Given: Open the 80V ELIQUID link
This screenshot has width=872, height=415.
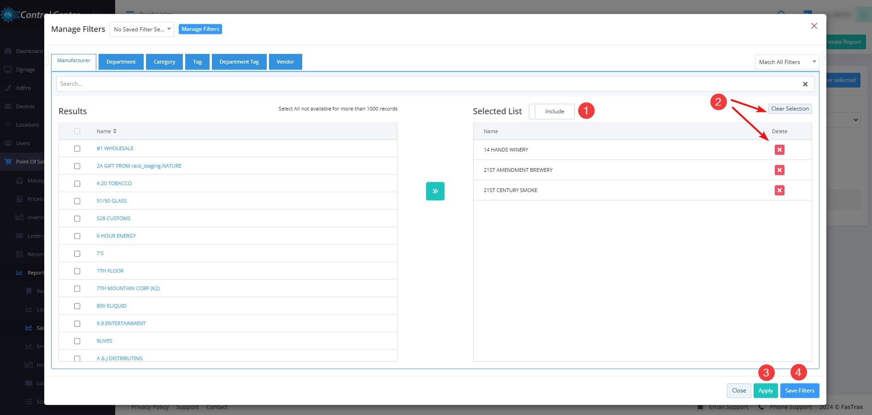Looking at the screenshot, I should (x=111, y=306).
